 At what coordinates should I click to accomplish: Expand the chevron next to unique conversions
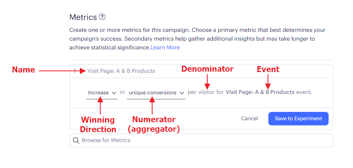(x=182, y=93)
